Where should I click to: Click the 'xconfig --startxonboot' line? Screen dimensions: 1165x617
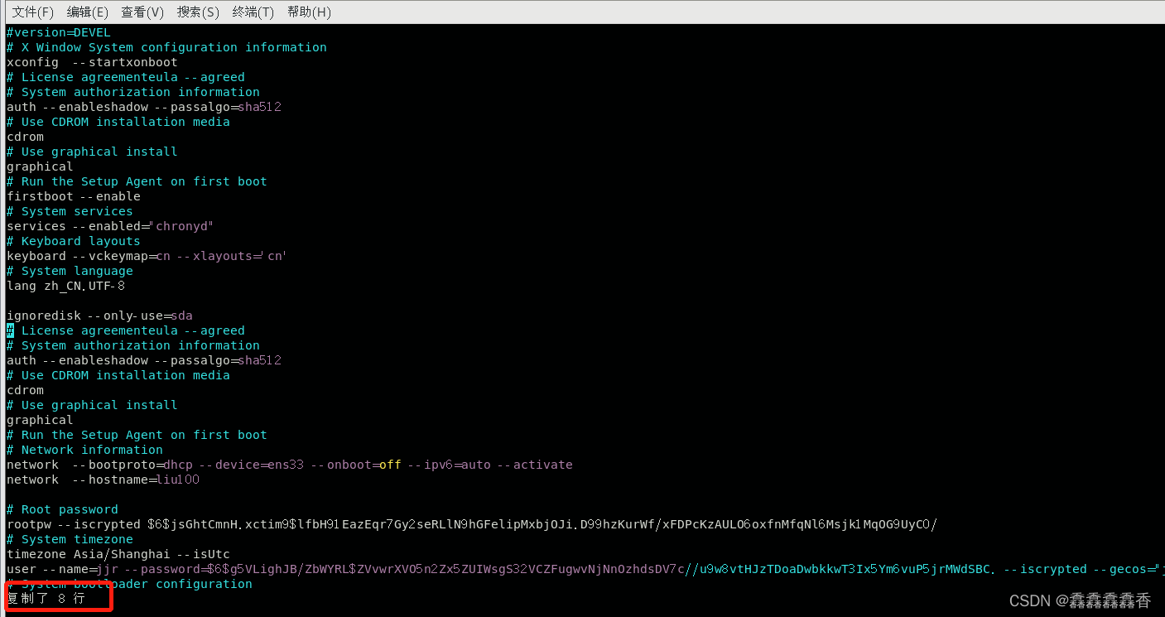[x=92, y=62]
